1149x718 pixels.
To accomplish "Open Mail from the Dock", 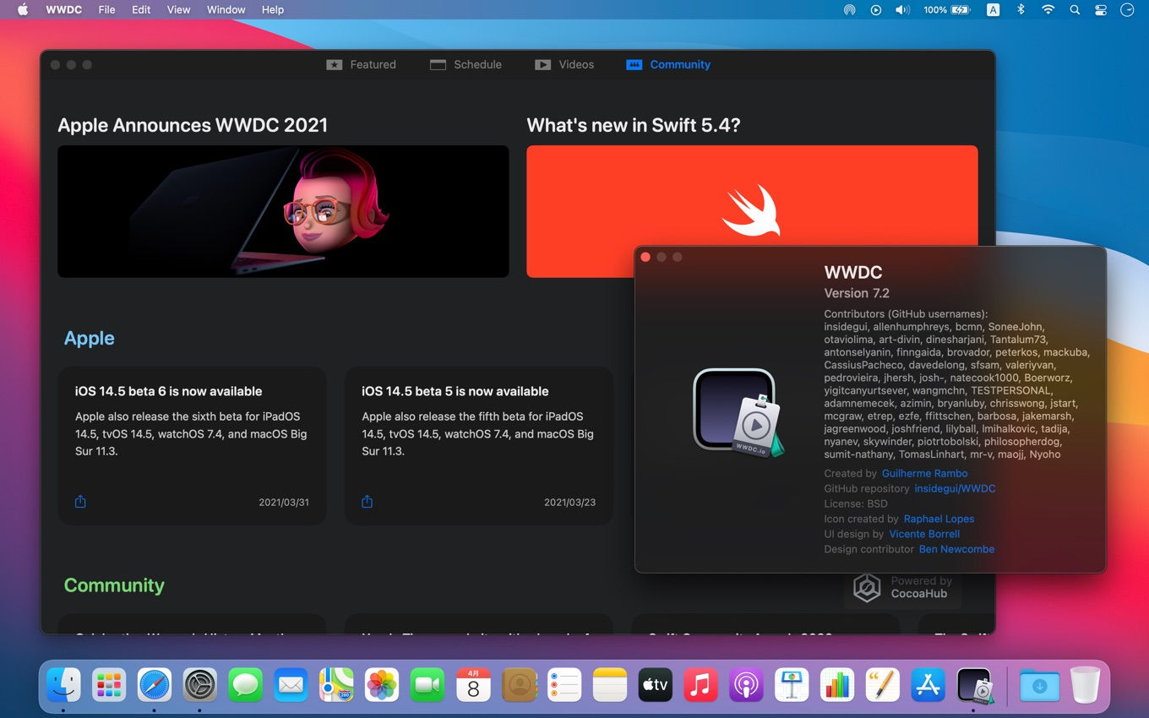I will point(291,684).
